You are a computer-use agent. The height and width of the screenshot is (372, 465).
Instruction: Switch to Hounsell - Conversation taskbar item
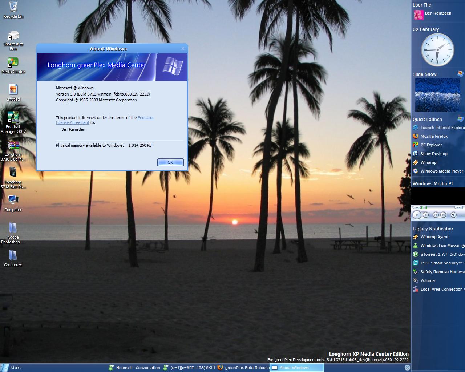tap(134, 368)
